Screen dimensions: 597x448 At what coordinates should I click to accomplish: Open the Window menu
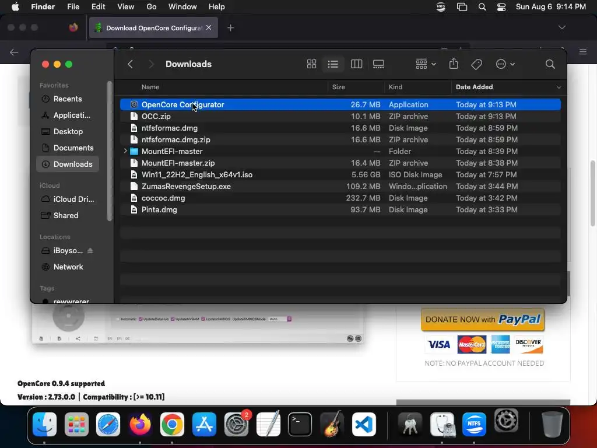tap(182, 7)
